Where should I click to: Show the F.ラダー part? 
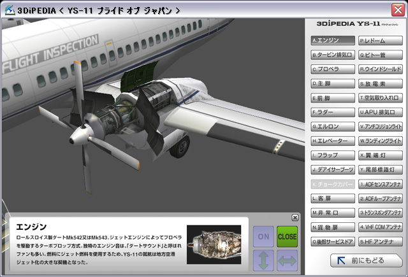tap(333, 112)
